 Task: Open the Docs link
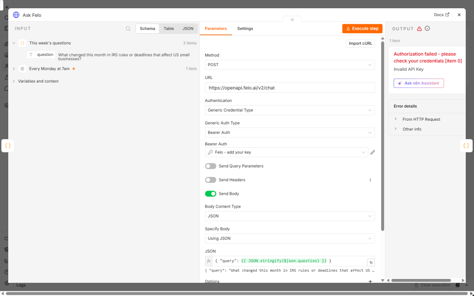(442, 15)
